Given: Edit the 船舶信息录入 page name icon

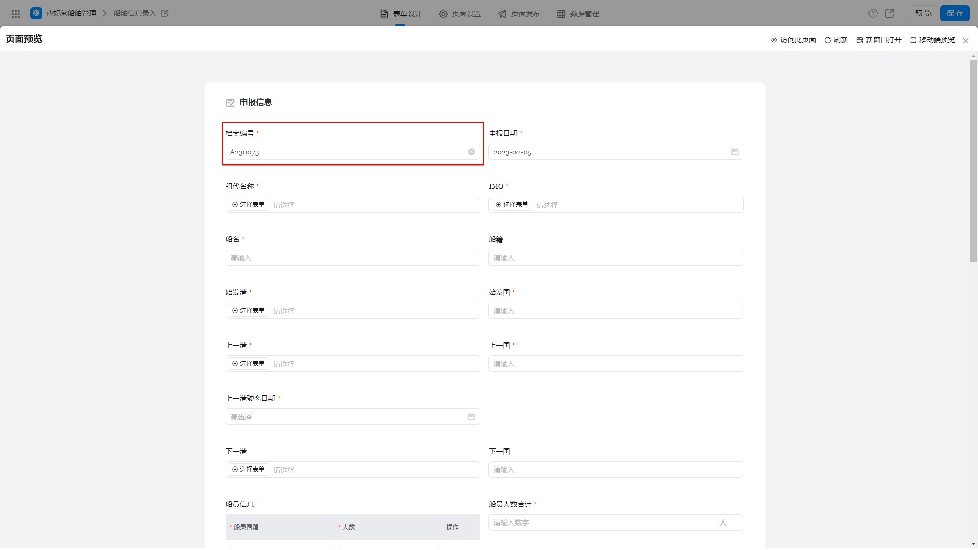Looking at the screenshot, I should (x=165, y=13).
